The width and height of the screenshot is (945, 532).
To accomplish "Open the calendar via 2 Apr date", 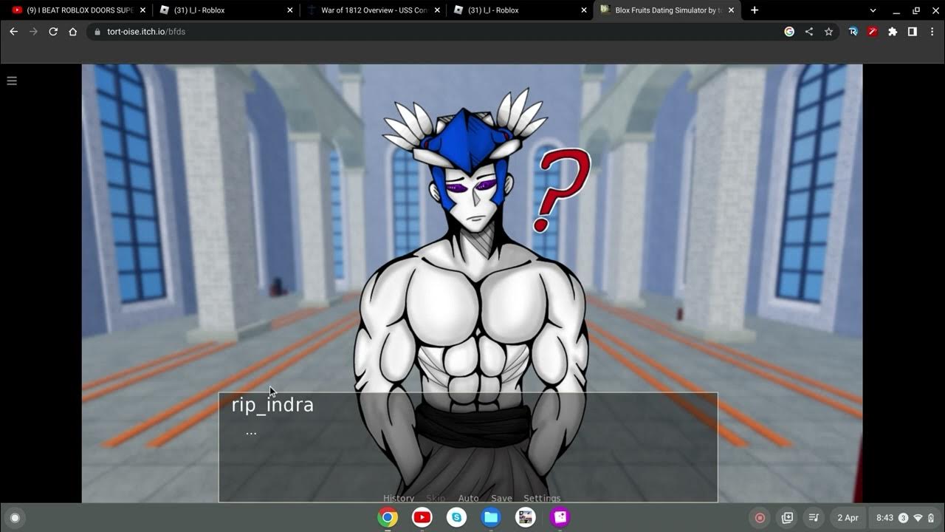I will (x=848, y=518).
